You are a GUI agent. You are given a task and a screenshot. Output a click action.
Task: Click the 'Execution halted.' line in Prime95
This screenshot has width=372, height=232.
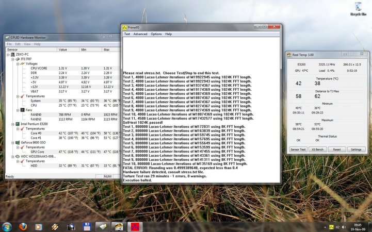point(137,180)
